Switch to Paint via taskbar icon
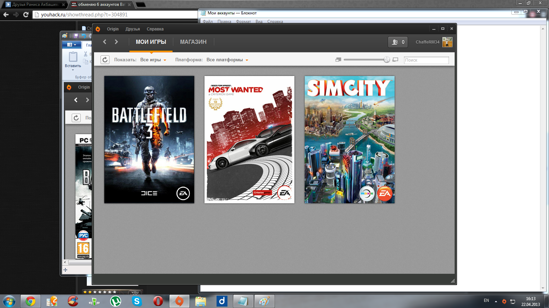549x308 pixels. point(265,301)
